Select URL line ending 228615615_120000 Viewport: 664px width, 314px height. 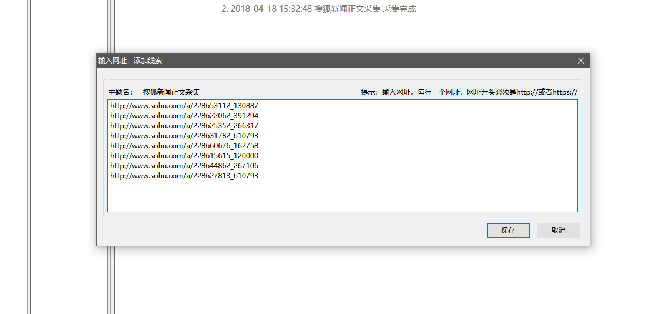click(184, 156)
